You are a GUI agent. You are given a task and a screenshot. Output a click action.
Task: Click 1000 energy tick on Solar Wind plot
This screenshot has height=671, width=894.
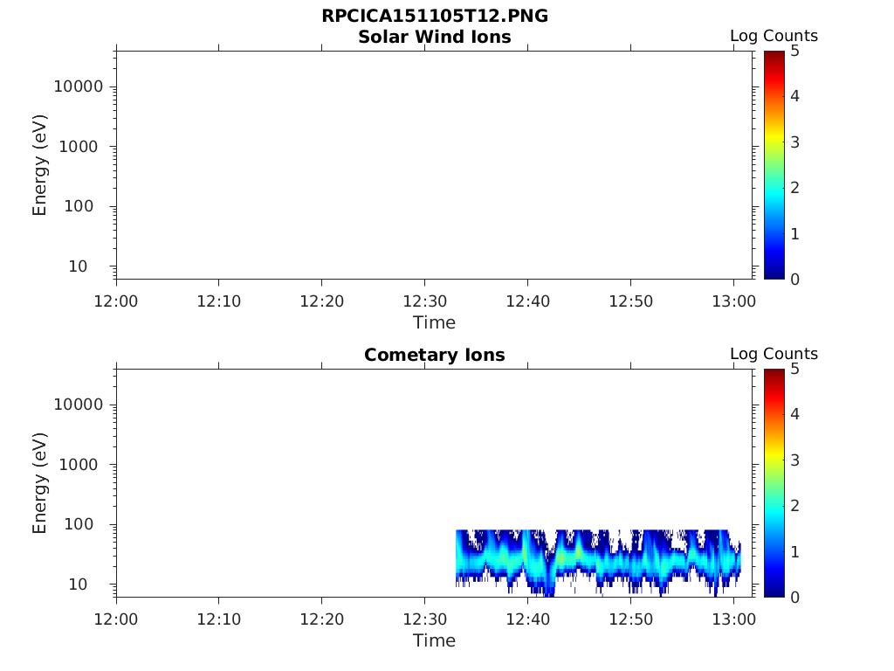79,147
